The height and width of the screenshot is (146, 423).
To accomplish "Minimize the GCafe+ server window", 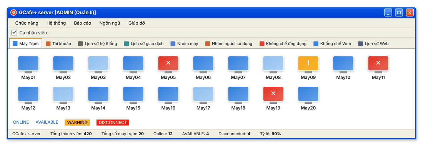I will coord(388,13).
